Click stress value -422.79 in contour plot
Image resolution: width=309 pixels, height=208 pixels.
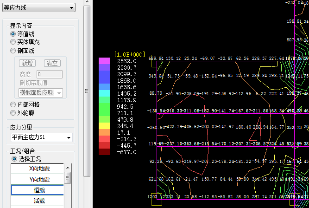coord(174,127)
